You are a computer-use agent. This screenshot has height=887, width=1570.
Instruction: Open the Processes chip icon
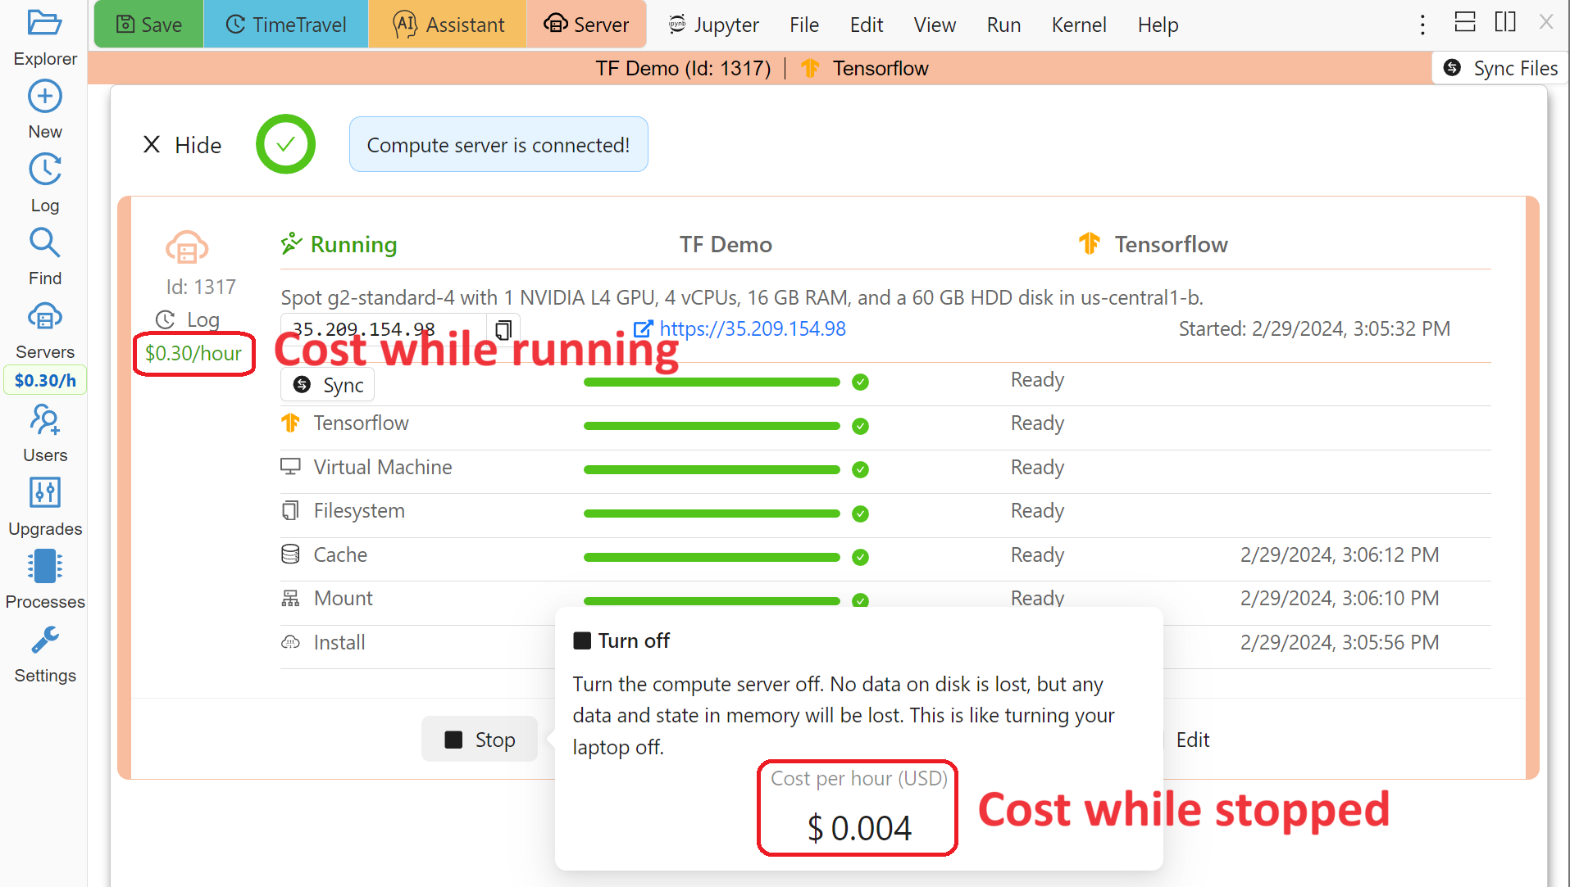44,567
